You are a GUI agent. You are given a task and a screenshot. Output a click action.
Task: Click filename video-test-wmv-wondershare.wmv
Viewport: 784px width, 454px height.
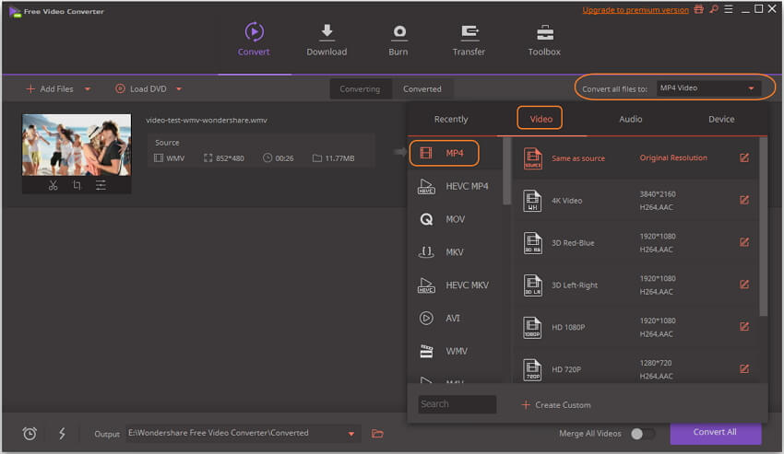[x=207, y=121]
